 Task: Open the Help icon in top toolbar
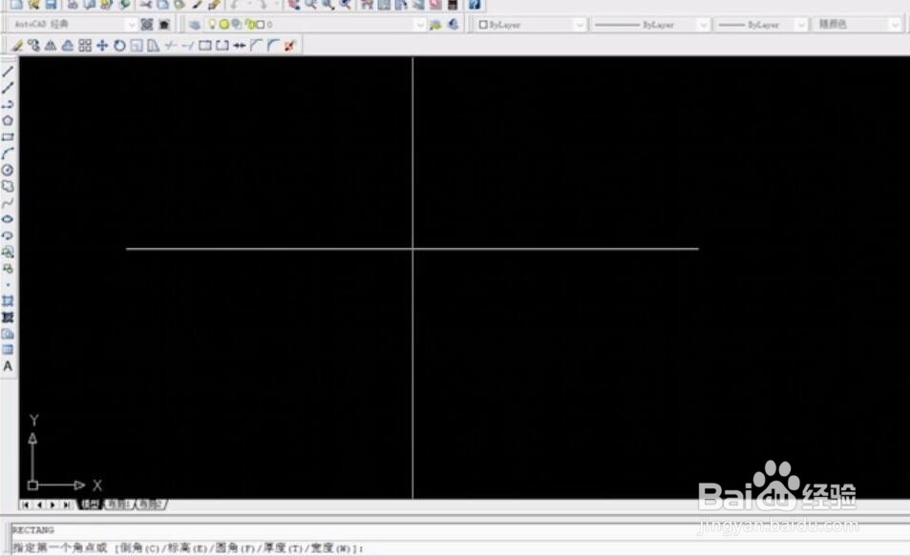tap(475, 5)
